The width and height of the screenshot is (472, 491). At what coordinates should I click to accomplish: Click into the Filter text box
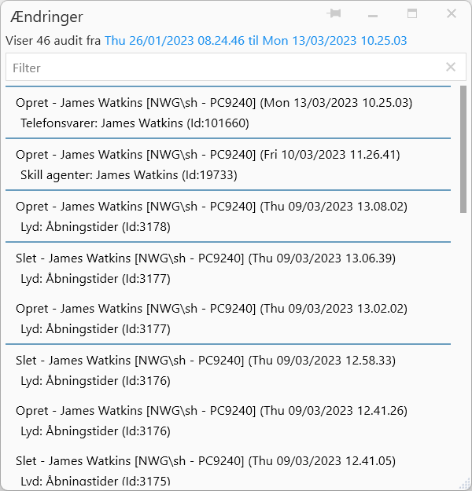[220, 68]
